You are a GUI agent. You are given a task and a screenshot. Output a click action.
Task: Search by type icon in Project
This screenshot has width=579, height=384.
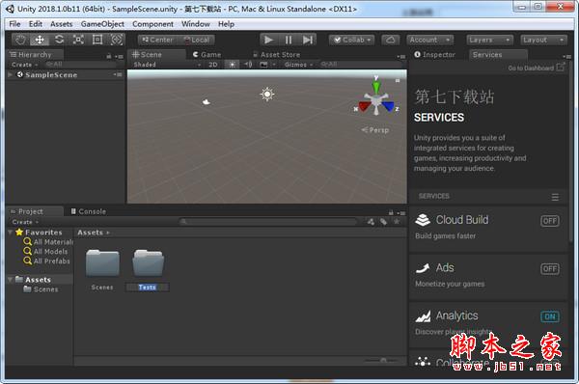pyautogui.click(x=371, y=222)
